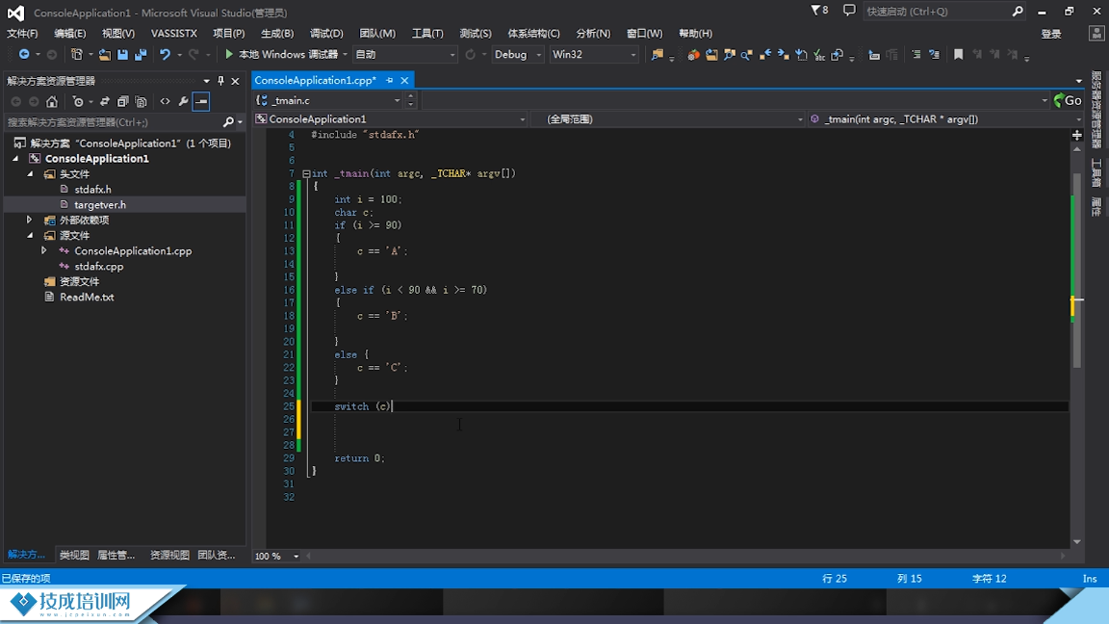Click the 登录 sign-in link

[1051, 34]
